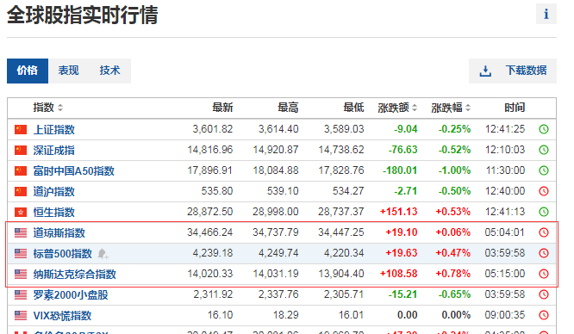Click the change value +151.13
Screen dimensions: 574x334
click(x=398, y=212)
